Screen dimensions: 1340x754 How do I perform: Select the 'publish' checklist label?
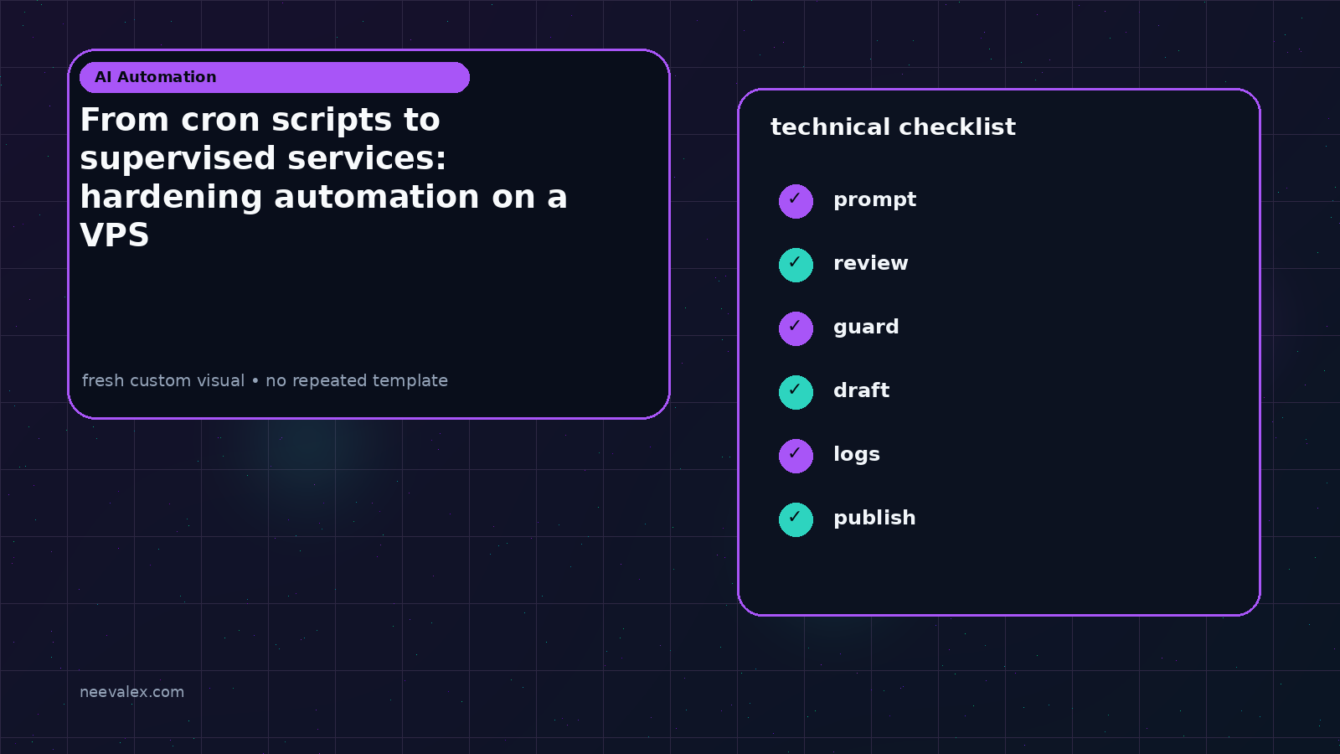874,519
